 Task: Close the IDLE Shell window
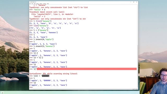(x=137, y=2)
